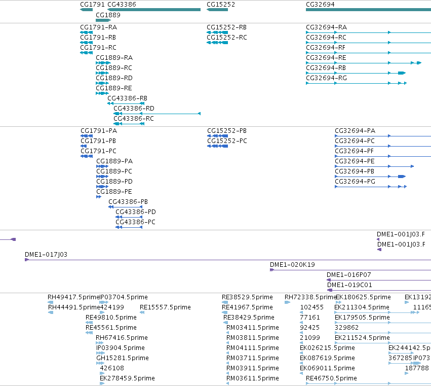Click the CG43386 gene bar
Viewport: 431px width, 386px height.
[x=154, y=10]
